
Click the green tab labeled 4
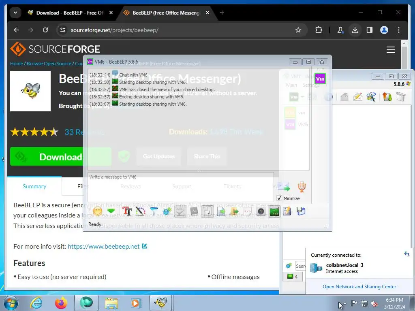coord(293,277)
